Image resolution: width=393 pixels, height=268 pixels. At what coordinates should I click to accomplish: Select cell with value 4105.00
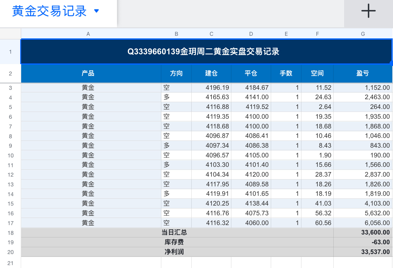tap(251, 155)
